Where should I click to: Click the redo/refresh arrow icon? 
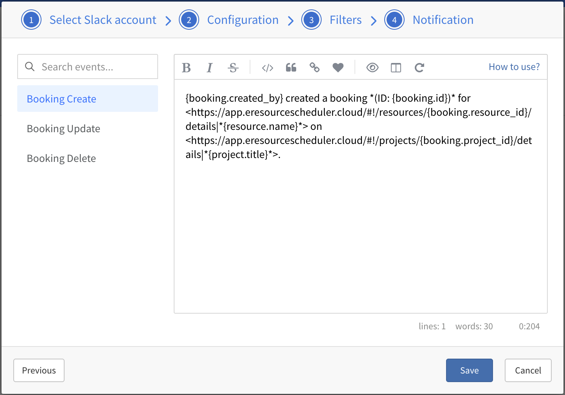coord(419,68)
